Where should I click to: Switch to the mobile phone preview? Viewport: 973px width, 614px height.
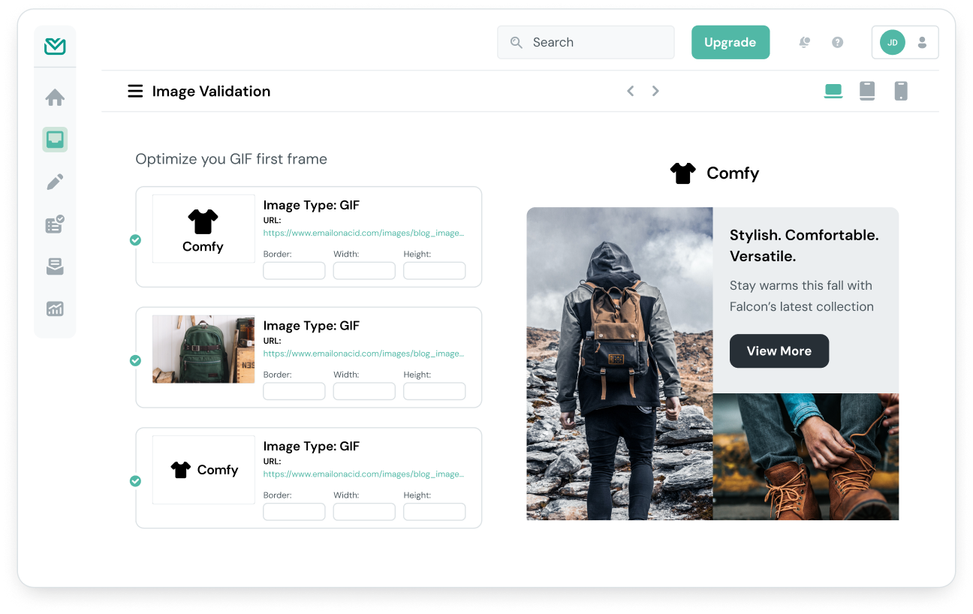coord(901,92)
